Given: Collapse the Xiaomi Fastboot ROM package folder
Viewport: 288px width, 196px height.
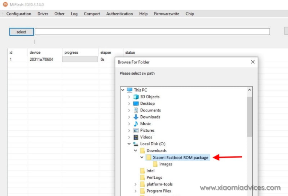Looking at the screenshot, I should coord(142,158).
